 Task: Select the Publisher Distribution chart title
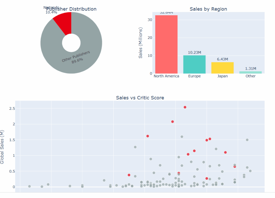coord(71,9)
